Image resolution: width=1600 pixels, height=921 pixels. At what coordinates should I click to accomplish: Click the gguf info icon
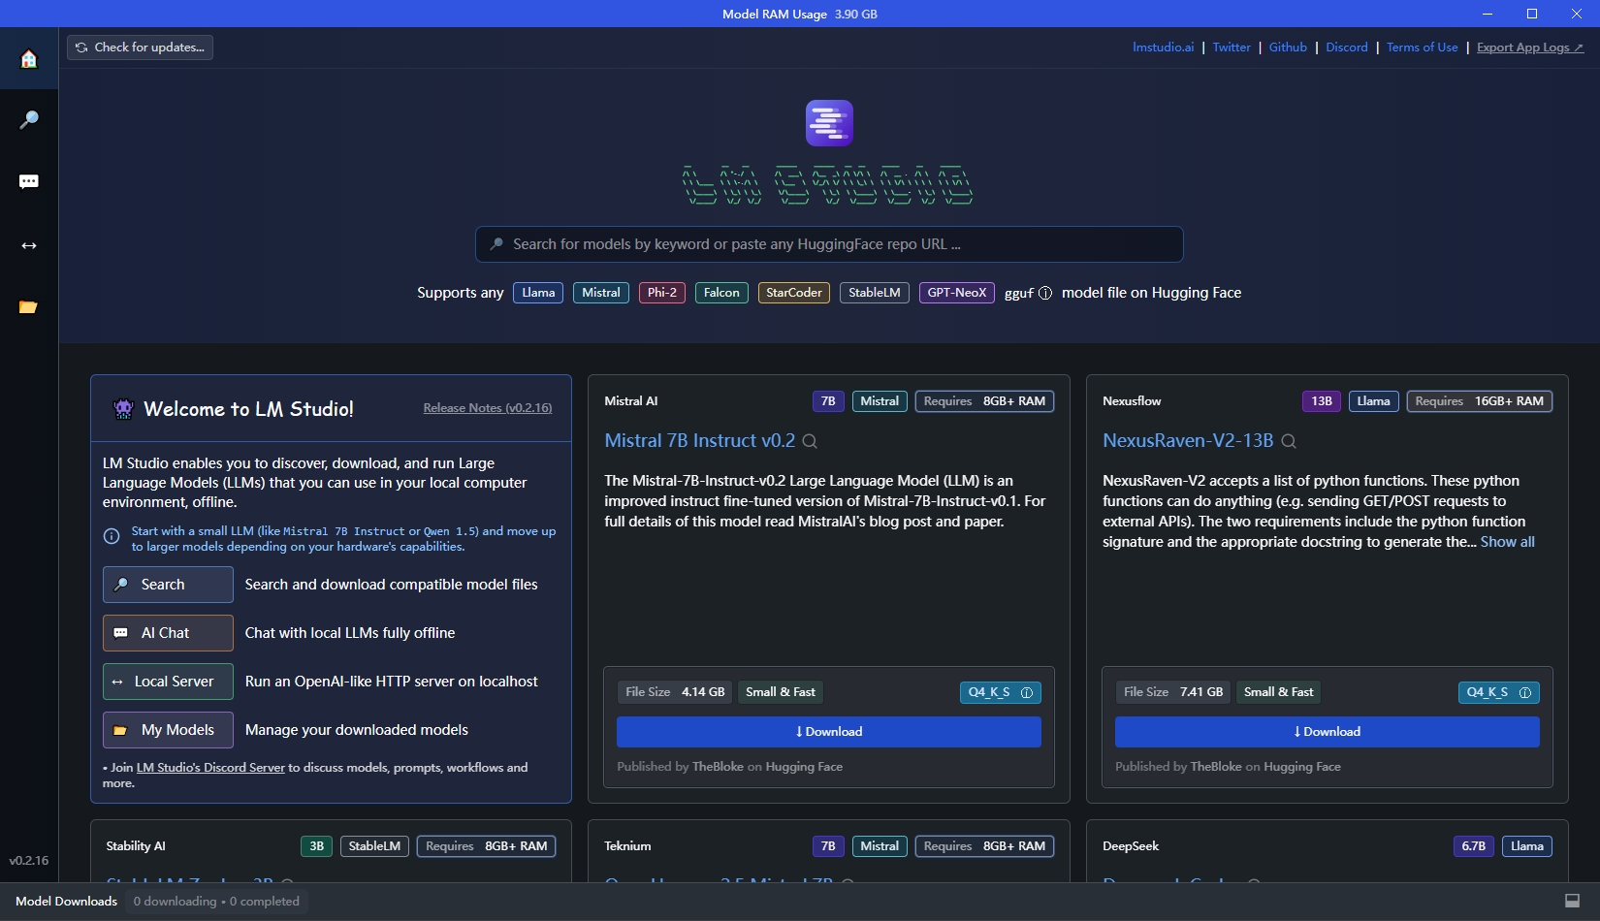(x=1044, y=294)
